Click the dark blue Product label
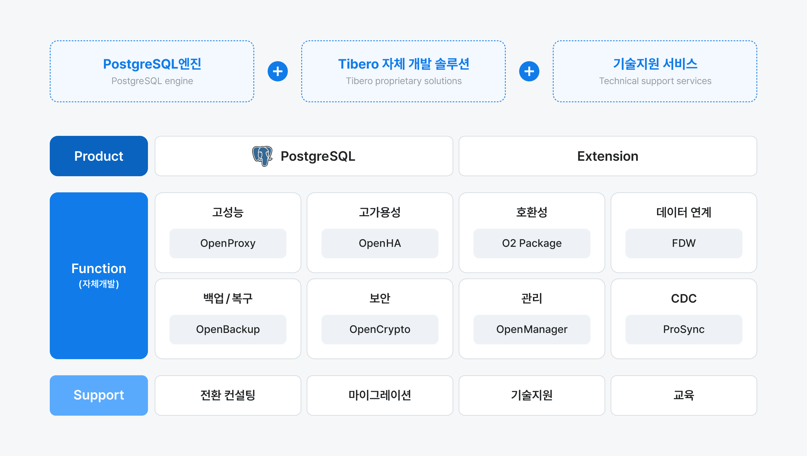 point(99,156)
